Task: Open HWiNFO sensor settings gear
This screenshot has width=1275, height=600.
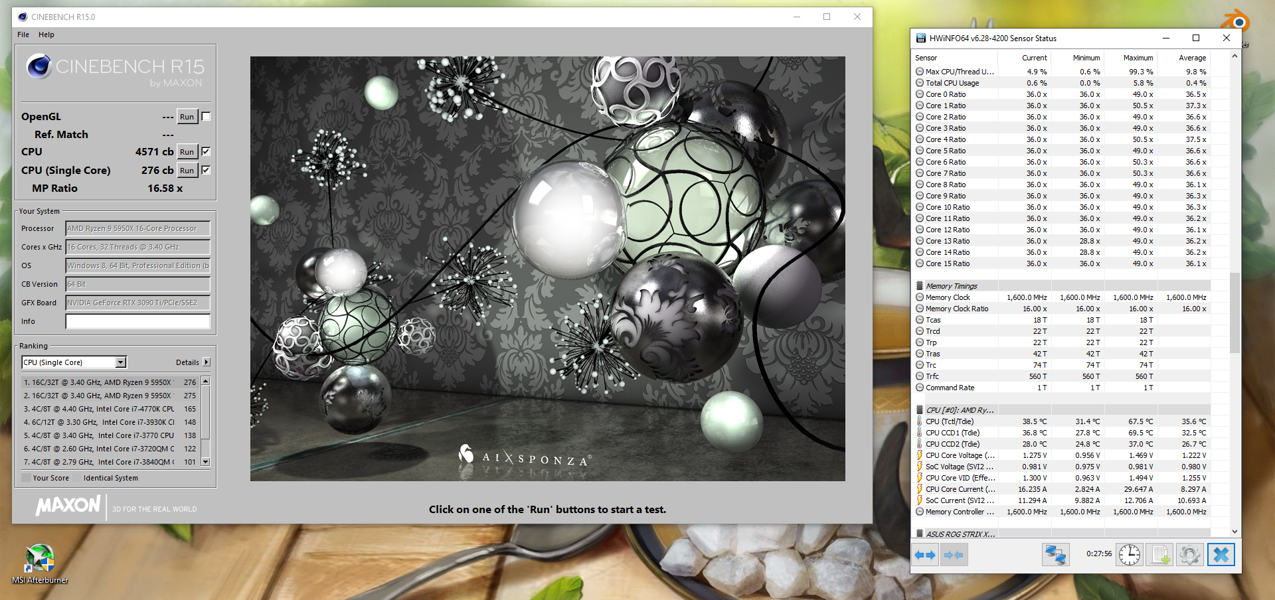Action: [1189, 555]
